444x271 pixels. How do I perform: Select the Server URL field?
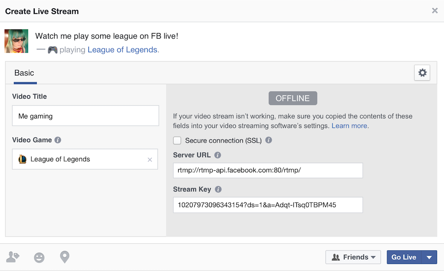pyautogui.click(x=268, y=170)
